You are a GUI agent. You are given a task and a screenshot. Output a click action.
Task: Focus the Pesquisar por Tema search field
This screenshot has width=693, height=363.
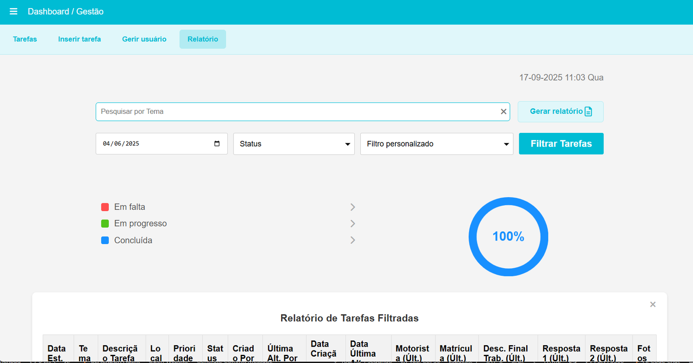[297, 112]
